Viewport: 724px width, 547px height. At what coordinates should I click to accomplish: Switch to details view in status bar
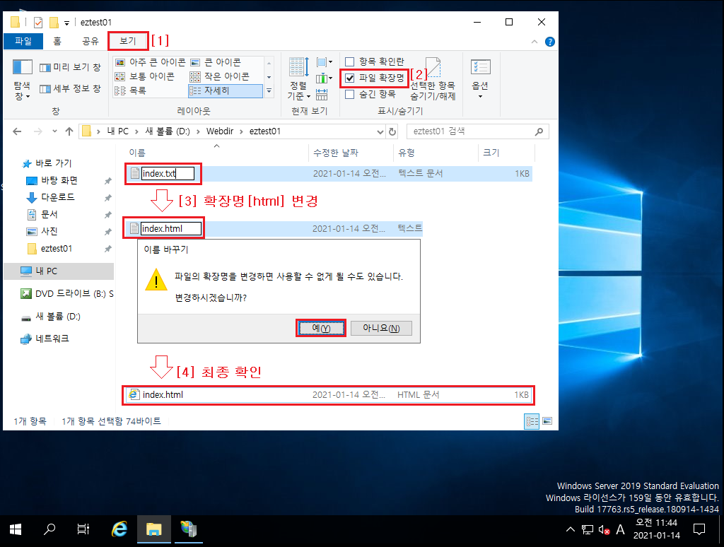pos(532,421)
